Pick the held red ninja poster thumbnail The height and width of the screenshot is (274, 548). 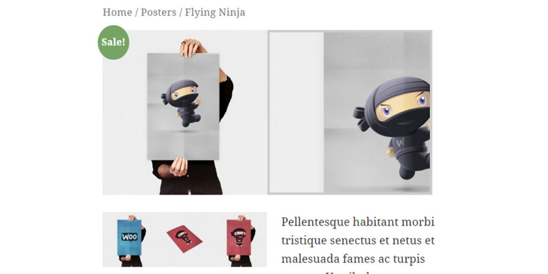click(239, 239)
